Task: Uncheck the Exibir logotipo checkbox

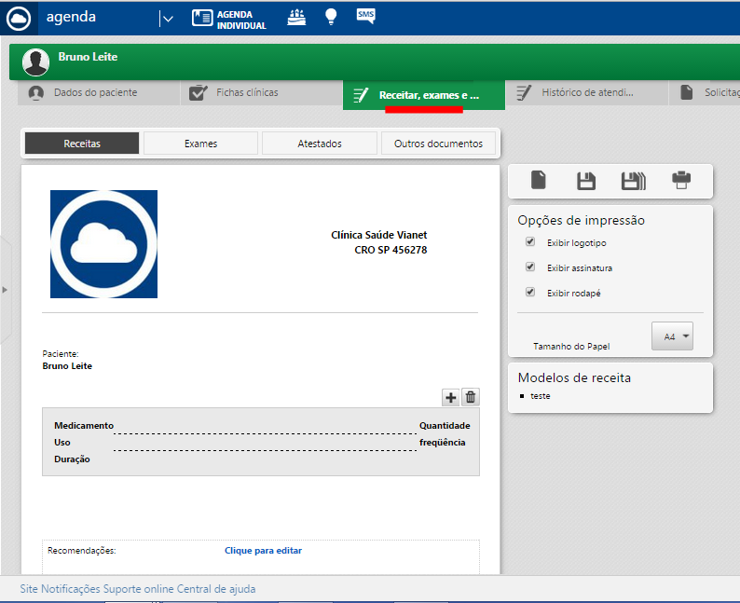Action: tap(530, 242)
